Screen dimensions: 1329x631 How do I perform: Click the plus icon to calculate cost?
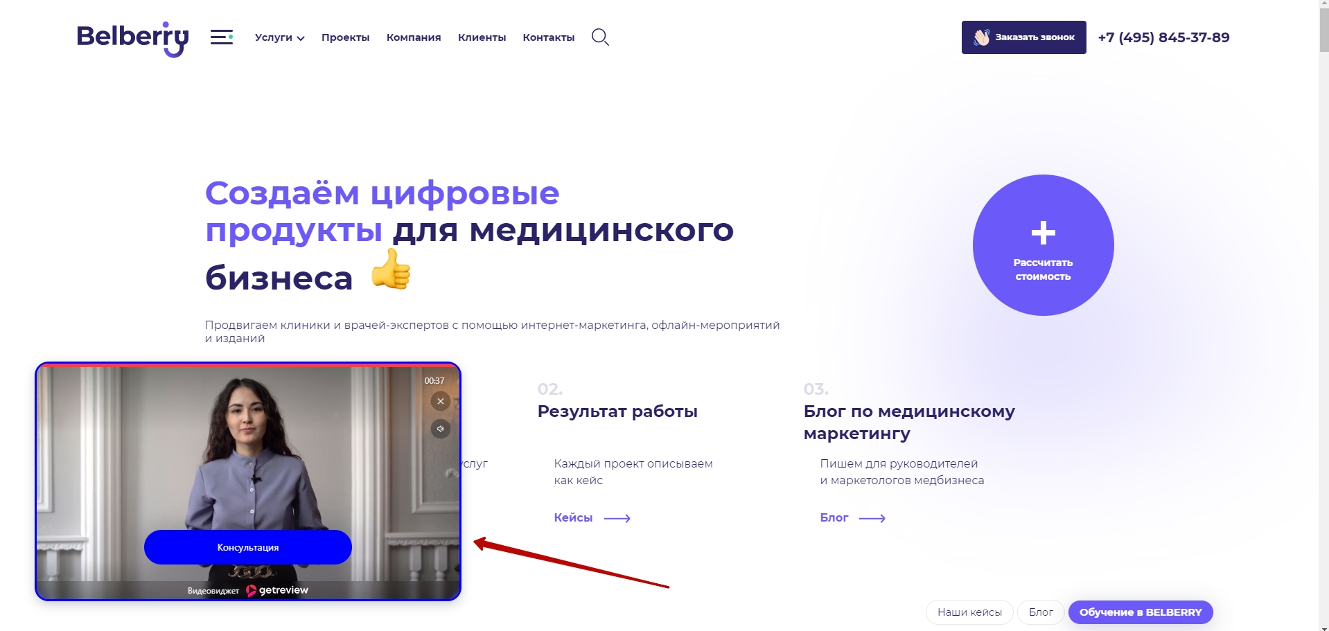click(1043, 233)
